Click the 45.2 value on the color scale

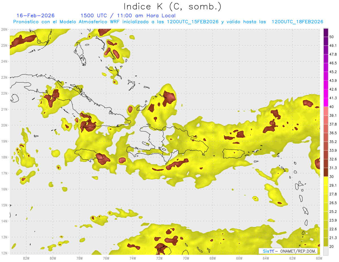tap(333, 72)
